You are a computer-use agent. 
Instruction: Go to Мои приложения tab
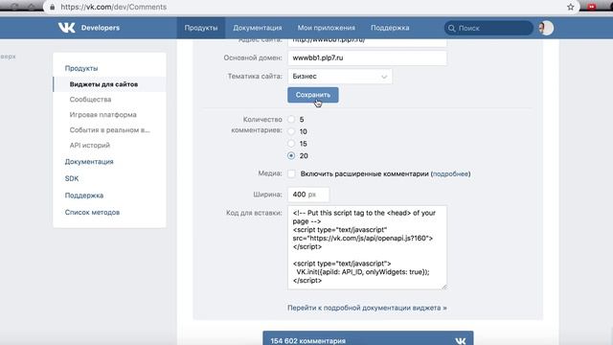[326, 28]
